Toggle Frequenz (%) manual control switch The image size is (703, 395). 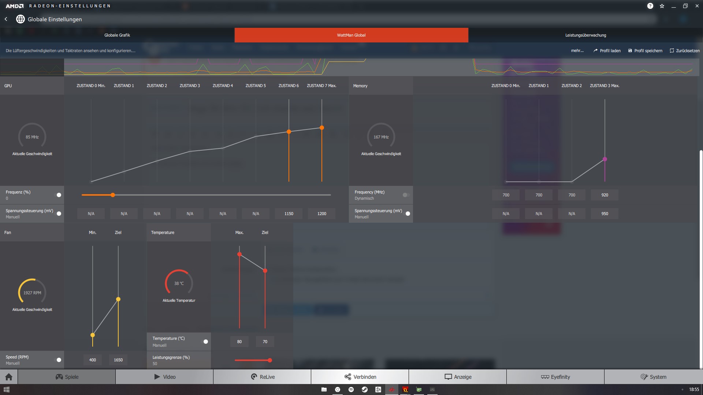click(58, 195)
